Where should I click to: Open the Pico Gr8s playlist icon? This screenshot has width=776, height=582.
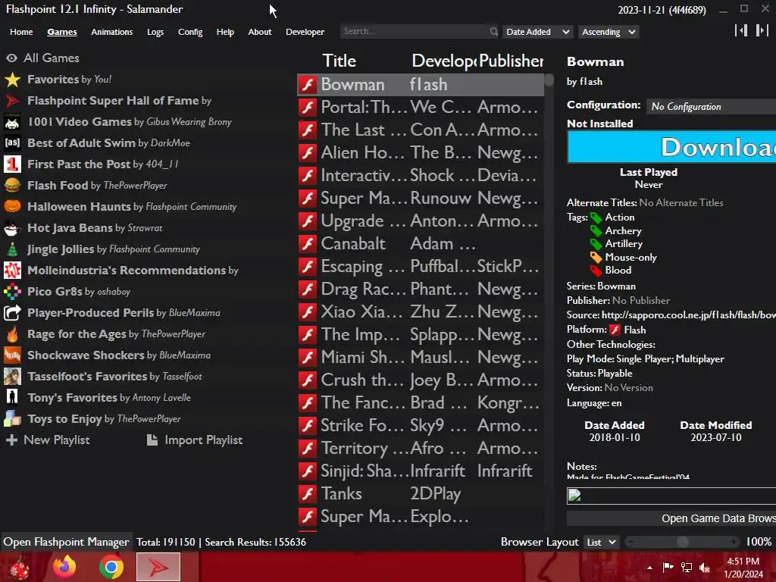(12, 292)
